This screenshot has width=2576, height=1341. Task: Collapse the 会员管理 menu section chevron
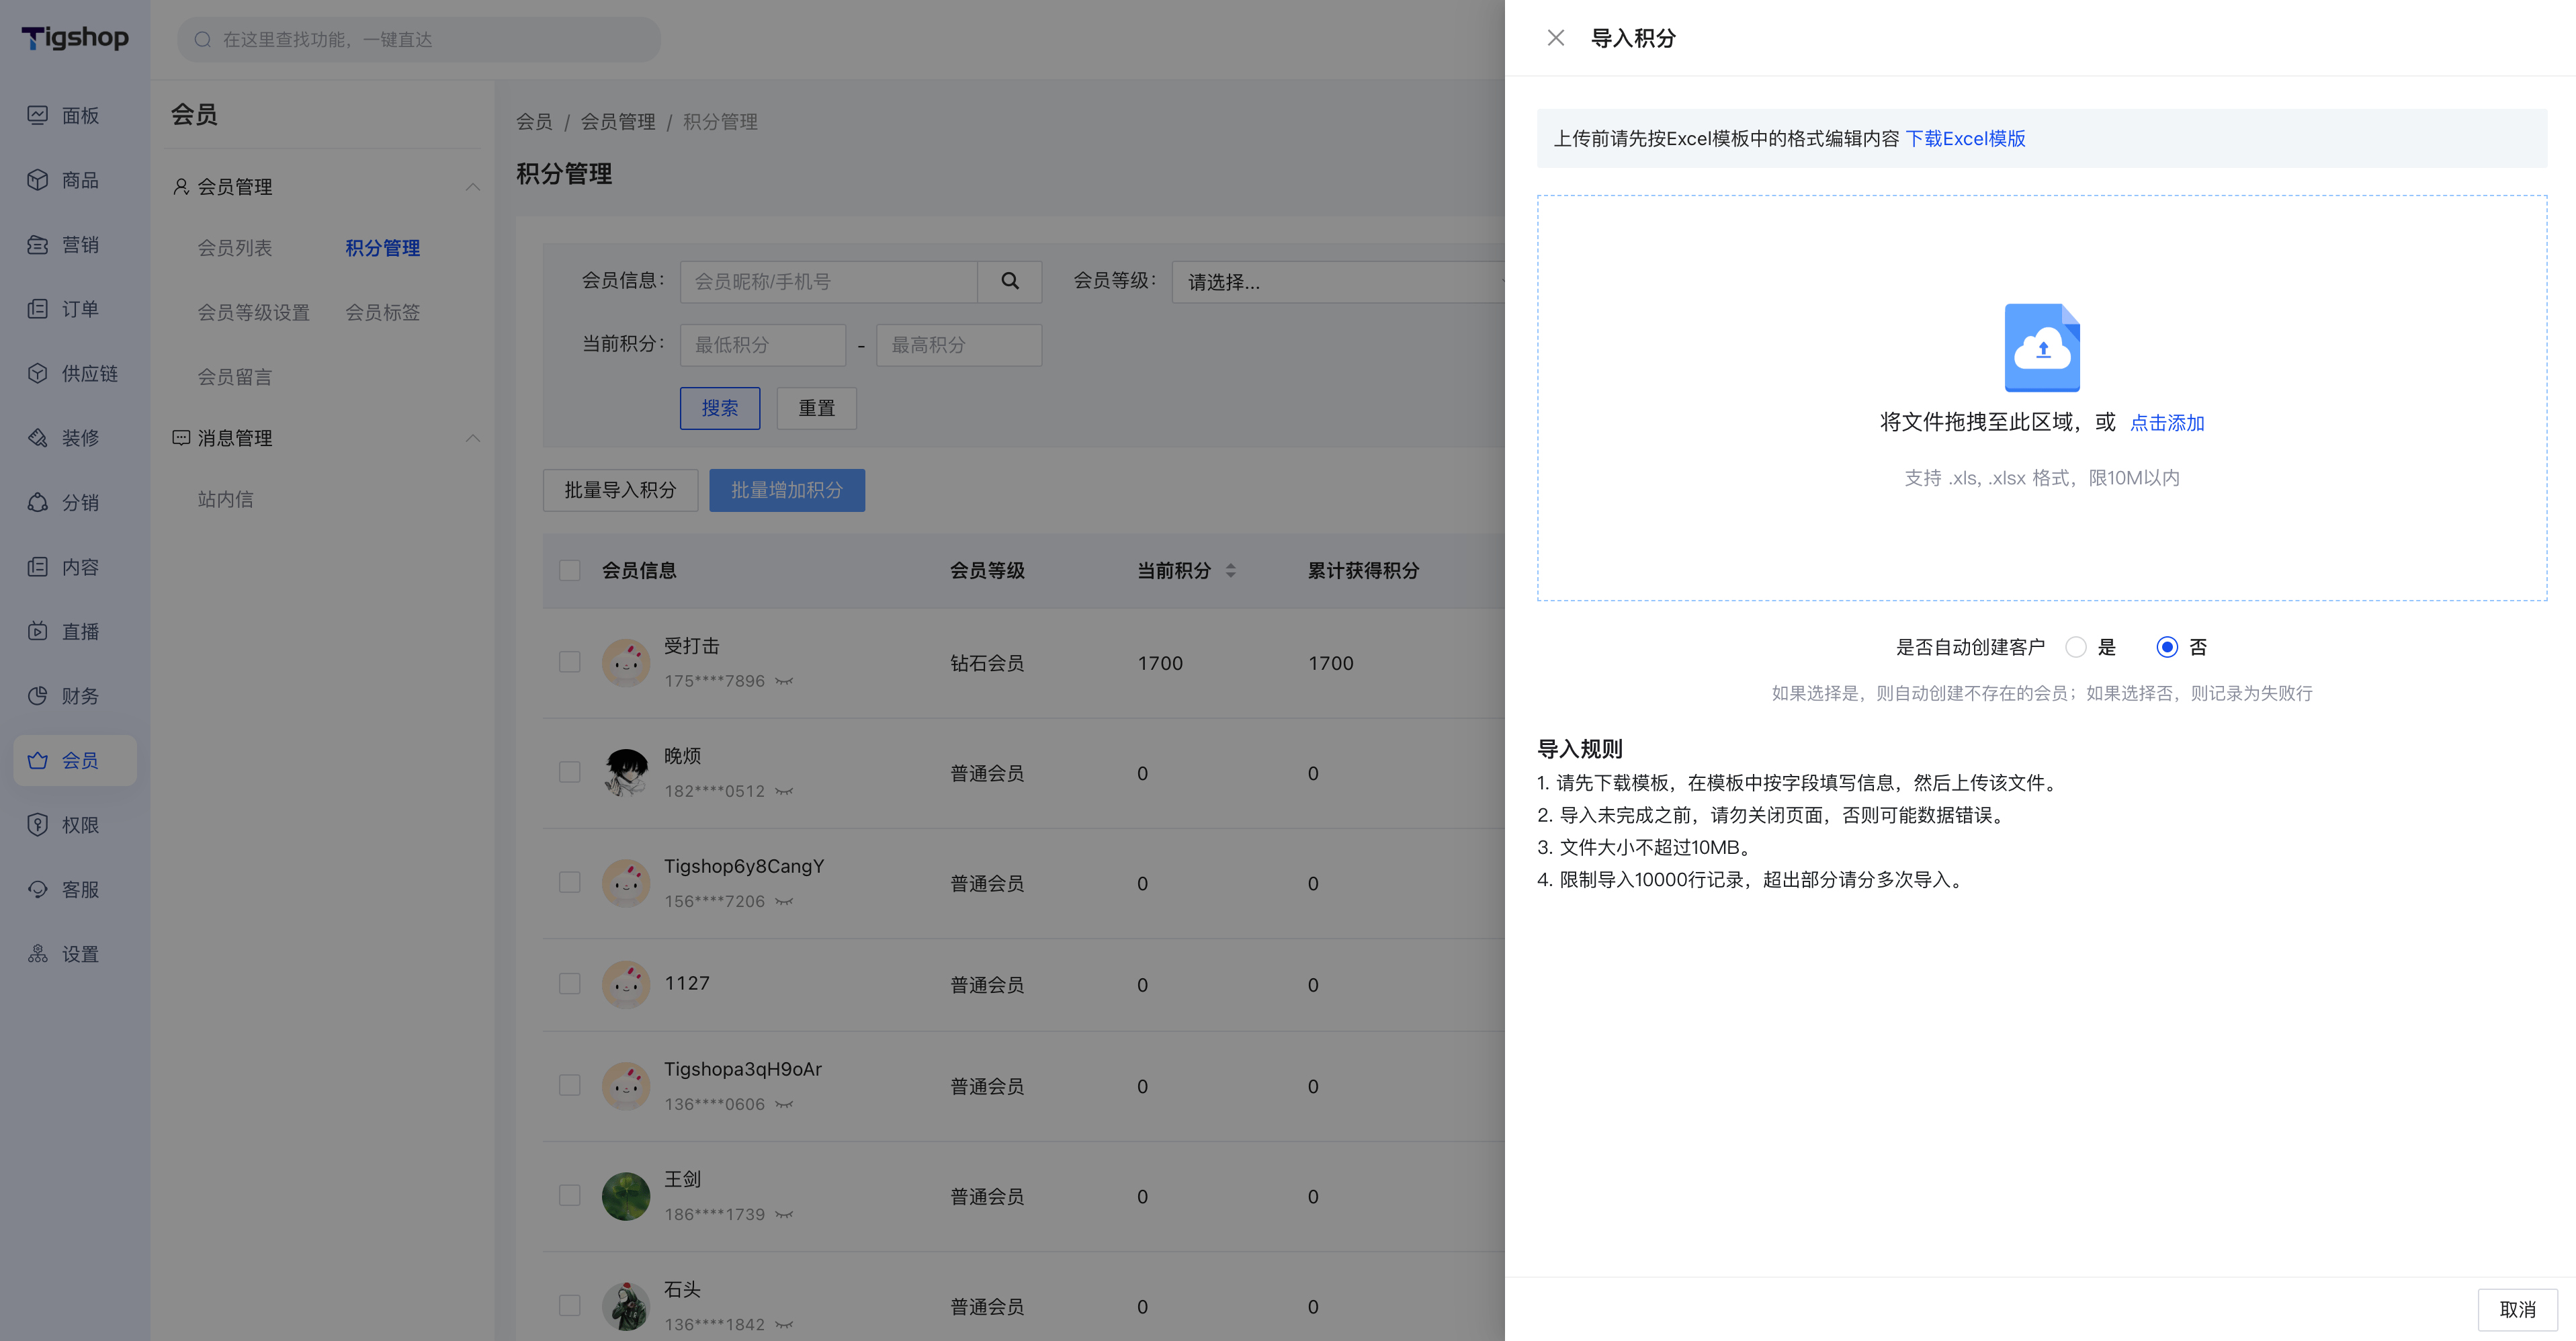point(473,187)
